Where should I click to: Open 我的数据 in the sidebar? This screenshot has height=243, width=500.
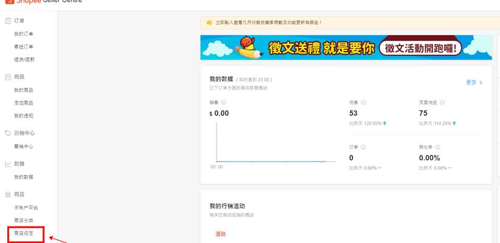(24, 177)
